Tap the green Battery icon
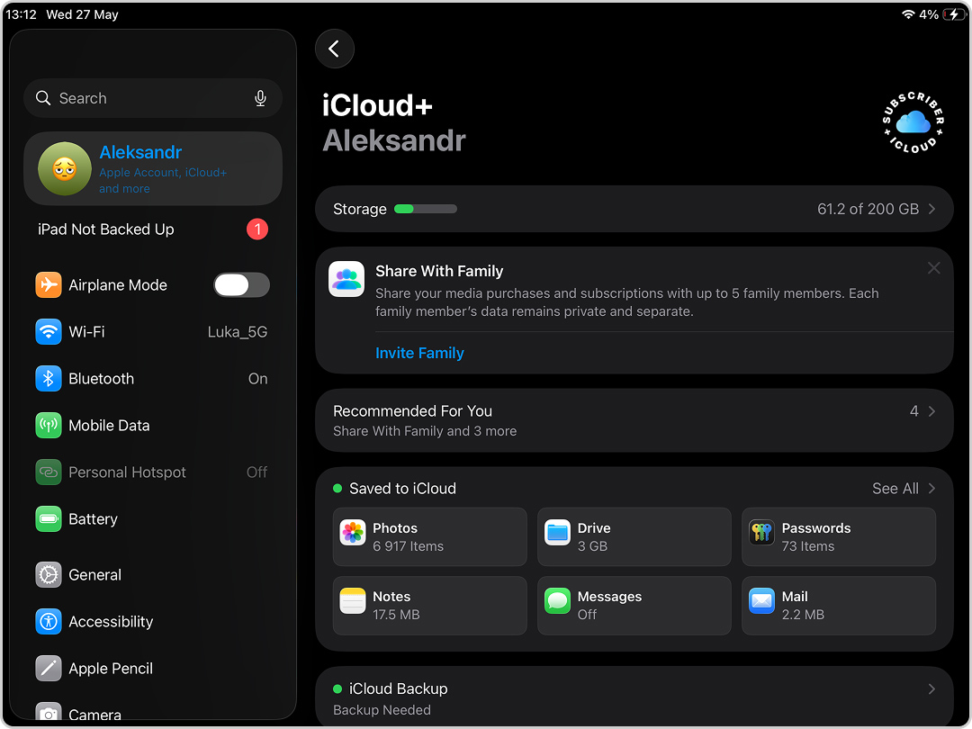This screenshot has width=972, height=729. pyautogui.click(x=49, y=519)
